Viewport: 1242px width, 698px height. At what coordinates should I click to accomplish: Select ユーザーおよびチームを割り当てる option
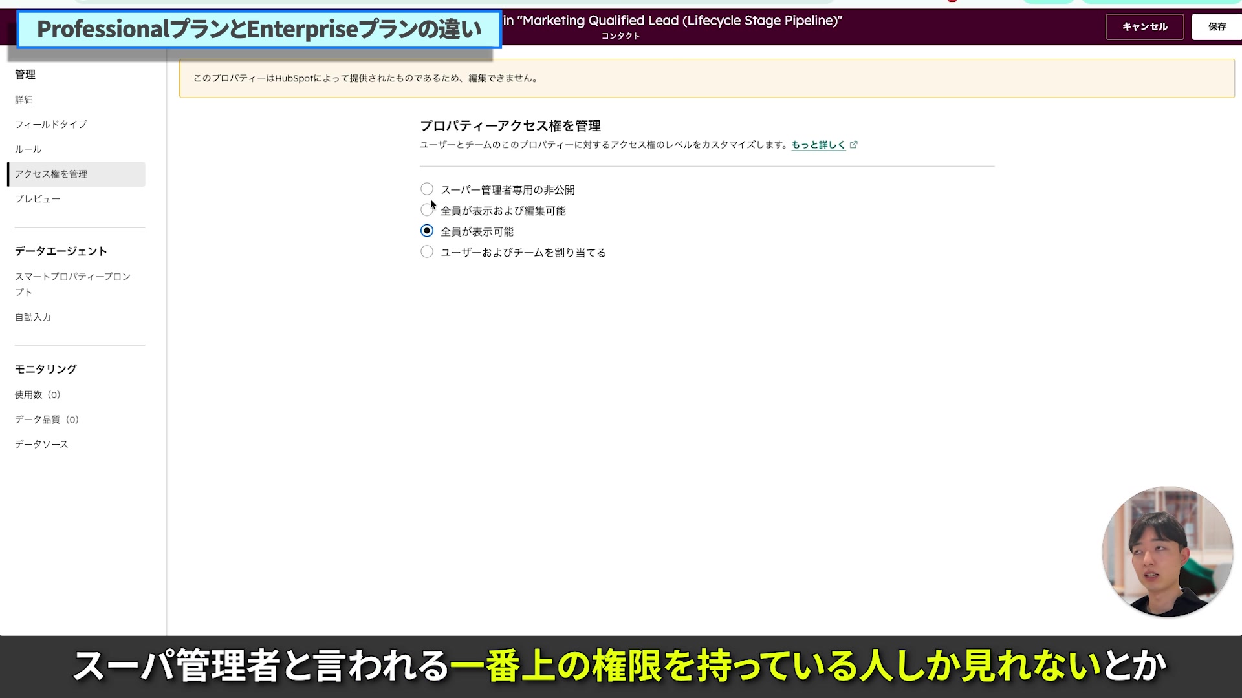(x=427, y=251)
